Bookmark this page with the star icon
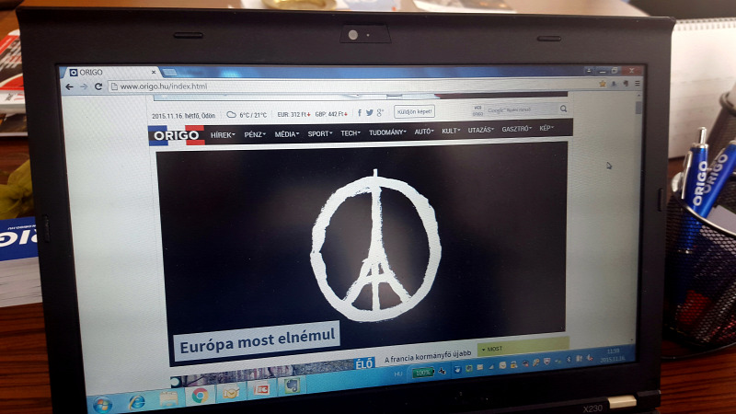The height and width of the screenshot is (414, 736). point(603,84)
